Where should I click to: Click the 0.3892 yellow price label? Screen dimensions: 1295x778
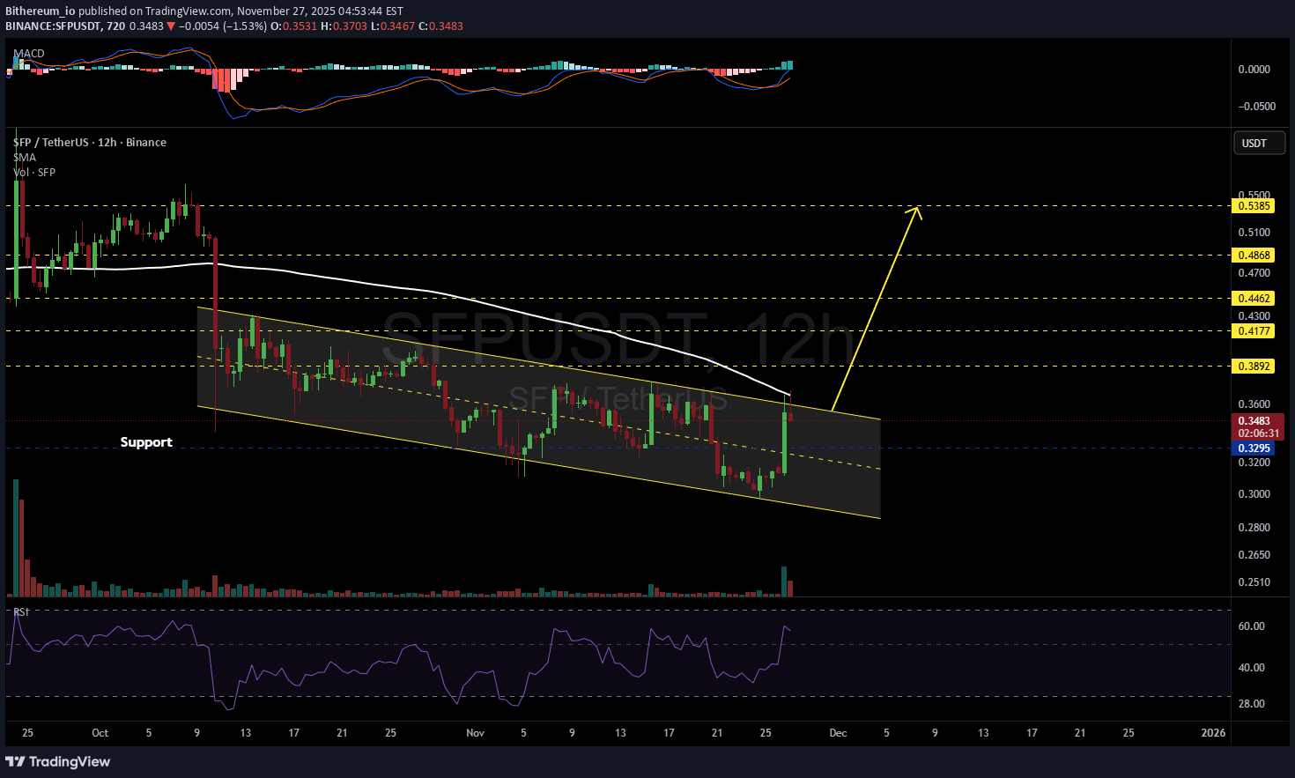[1254, 367]
